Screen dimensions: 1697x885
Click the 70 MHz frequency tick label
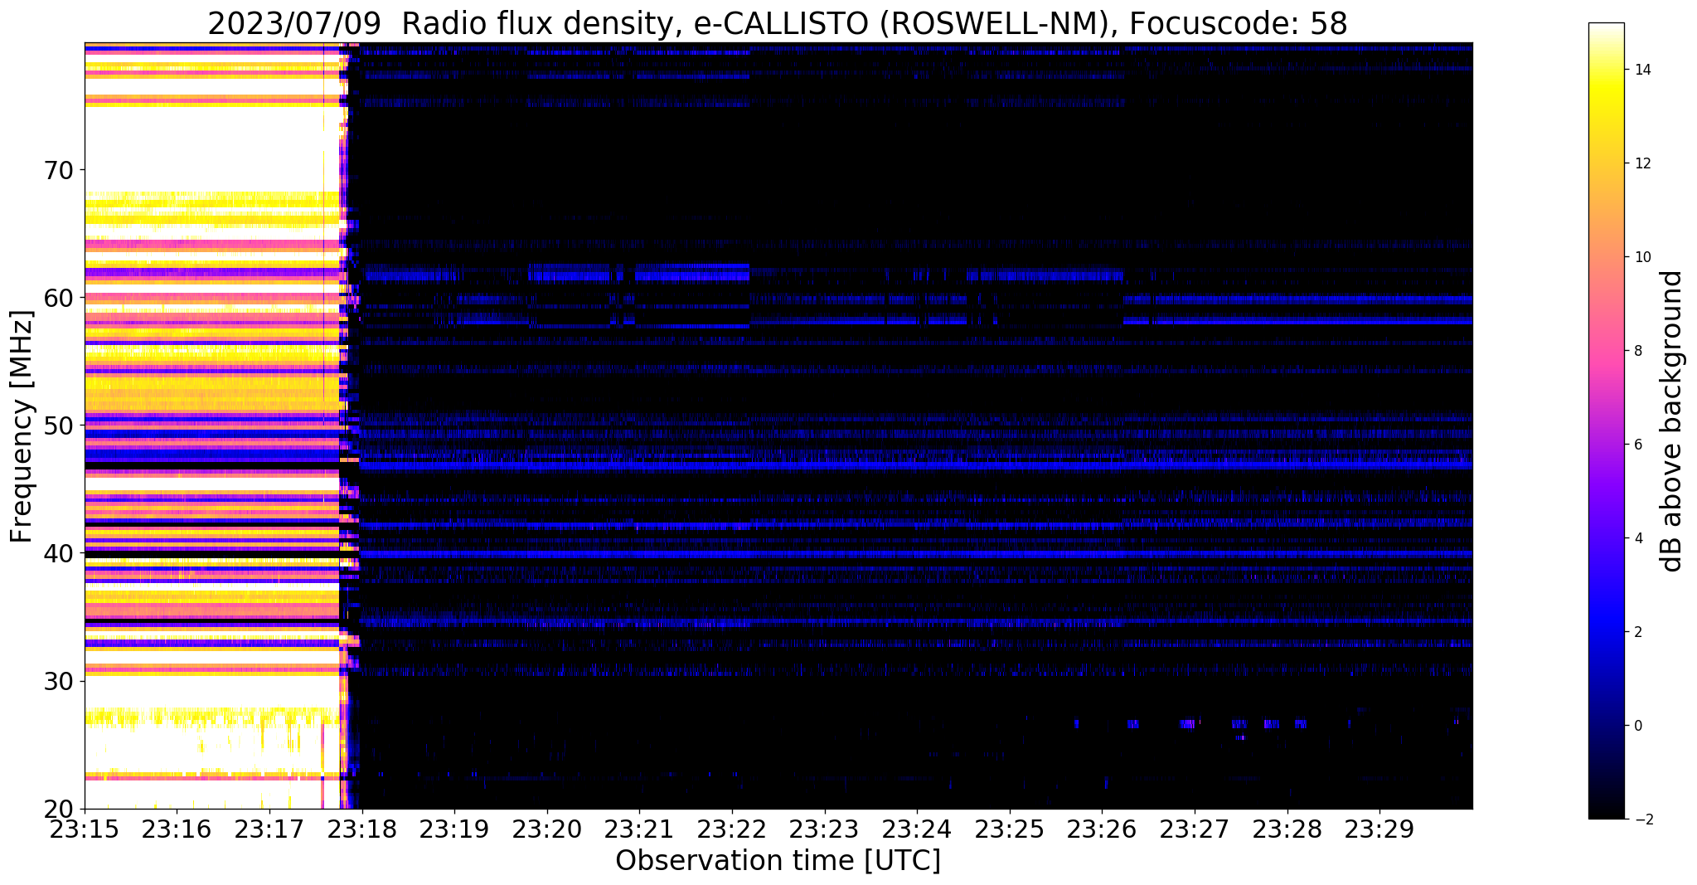[x=58, y=170]
